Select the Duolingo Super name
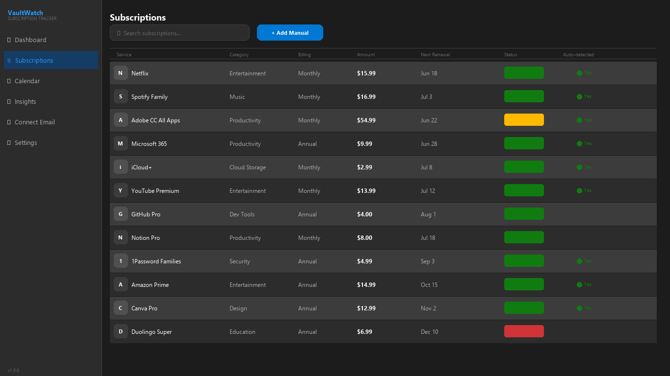This screenshot has height=376, width=670. (152, 332)
